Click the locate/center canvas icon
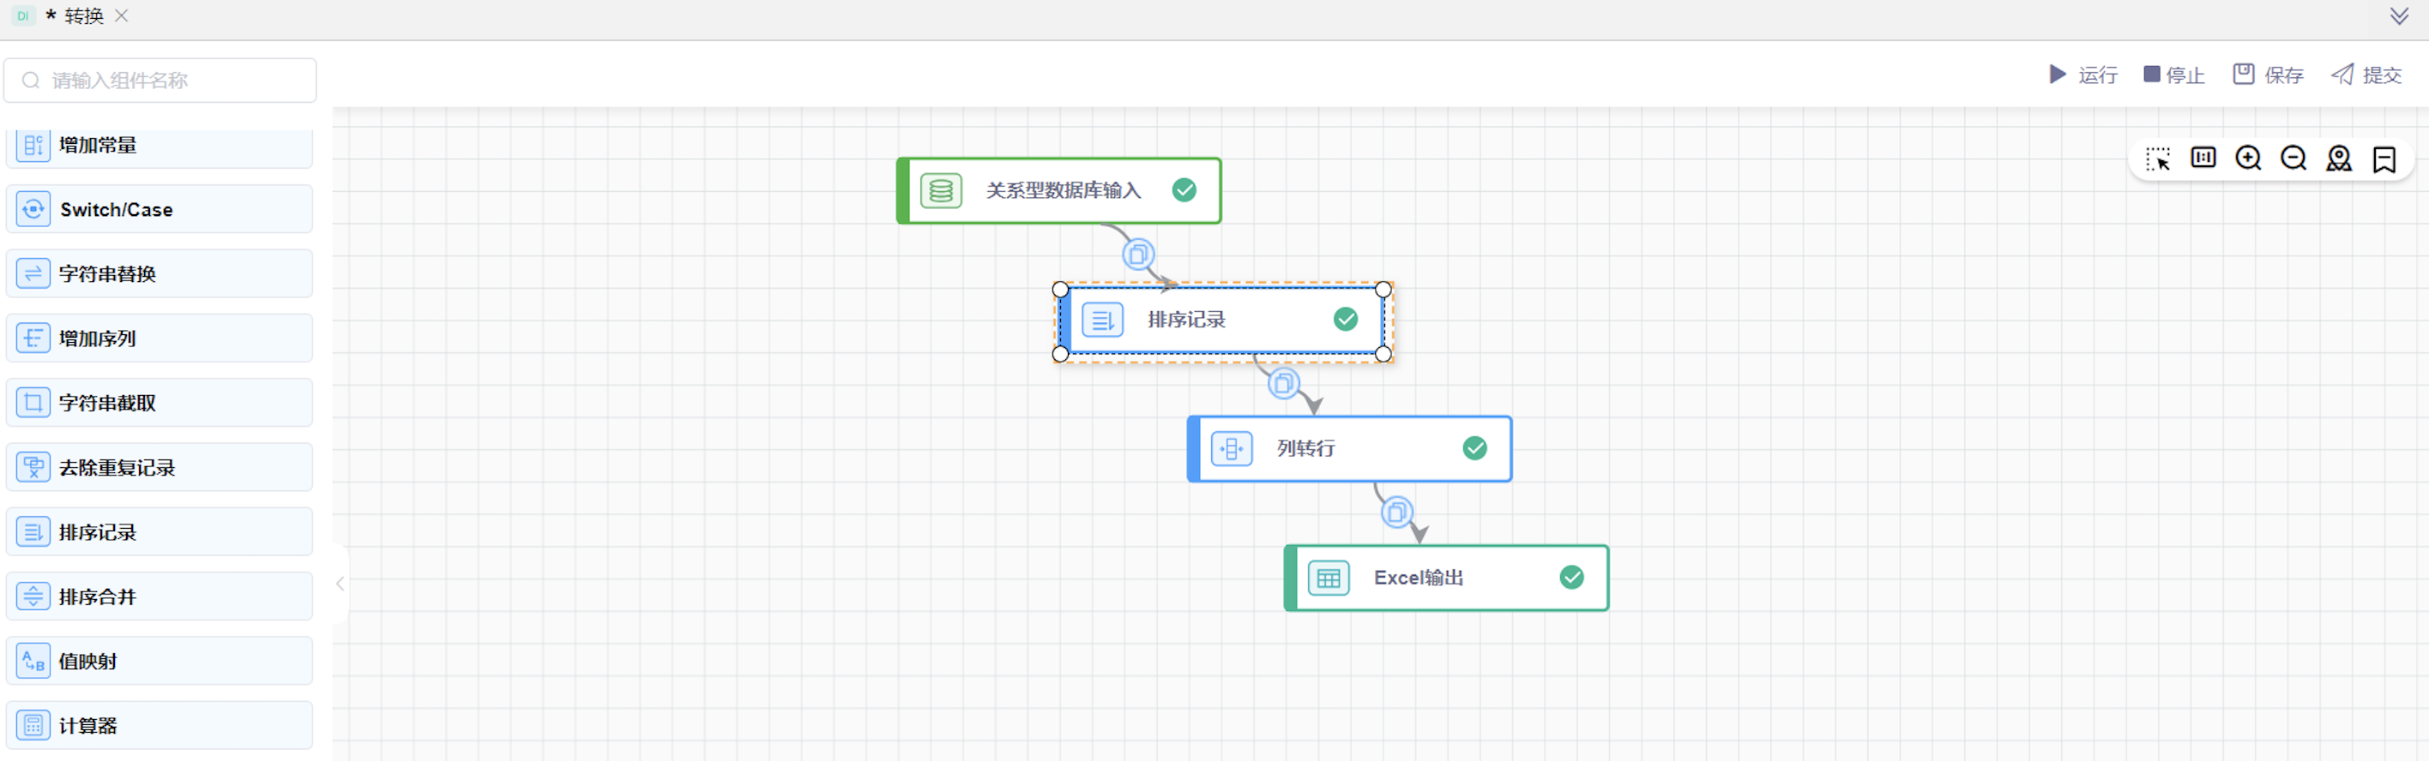 tap(2338, 159)
